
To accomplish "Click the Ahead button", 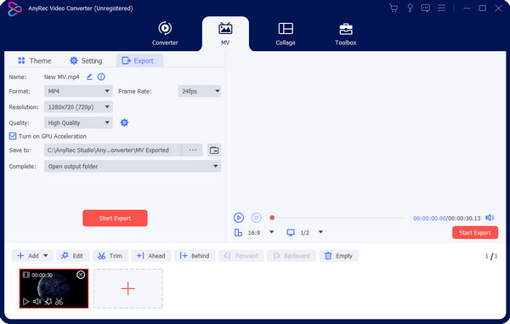I will tap(151, 256).
